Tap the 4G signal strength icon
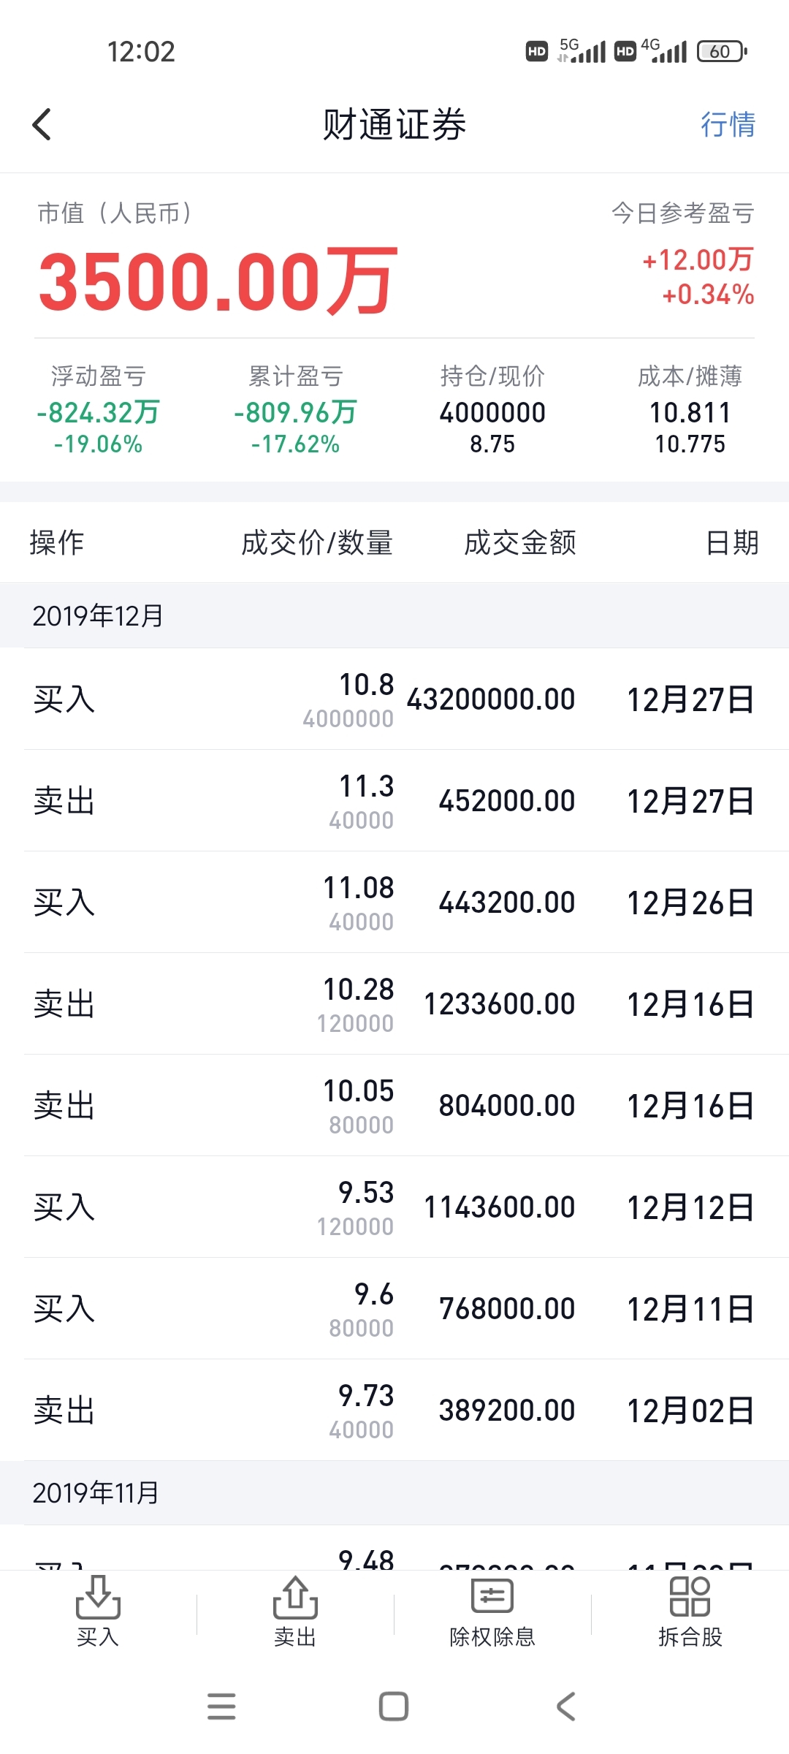Image resolution: width=789 pixels, height=1754 pixels. [x=663, y=50]
